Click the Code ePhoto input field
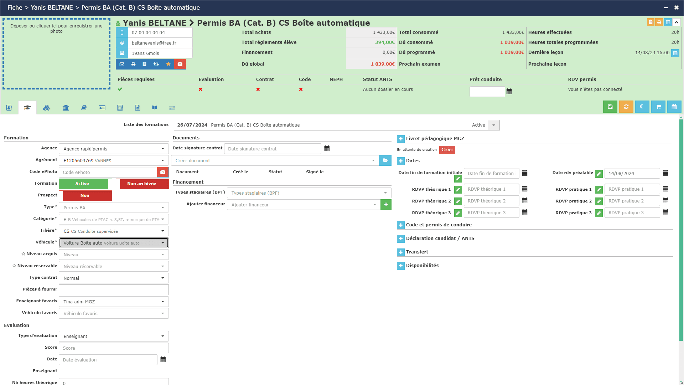Viewport: 684px width, 385px height. (x=108, y=172)
